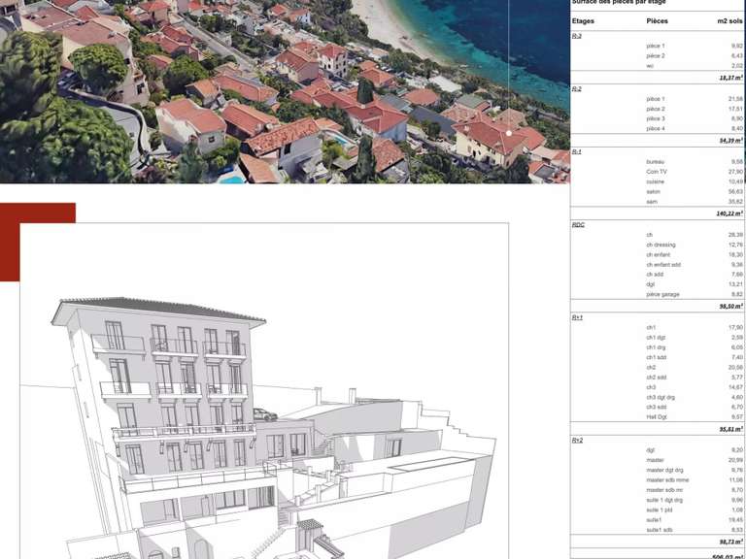Click the 'pièce 4' row
Image resolution: width=746 pixels, height=559 pixels.
(x=657, y=128)
